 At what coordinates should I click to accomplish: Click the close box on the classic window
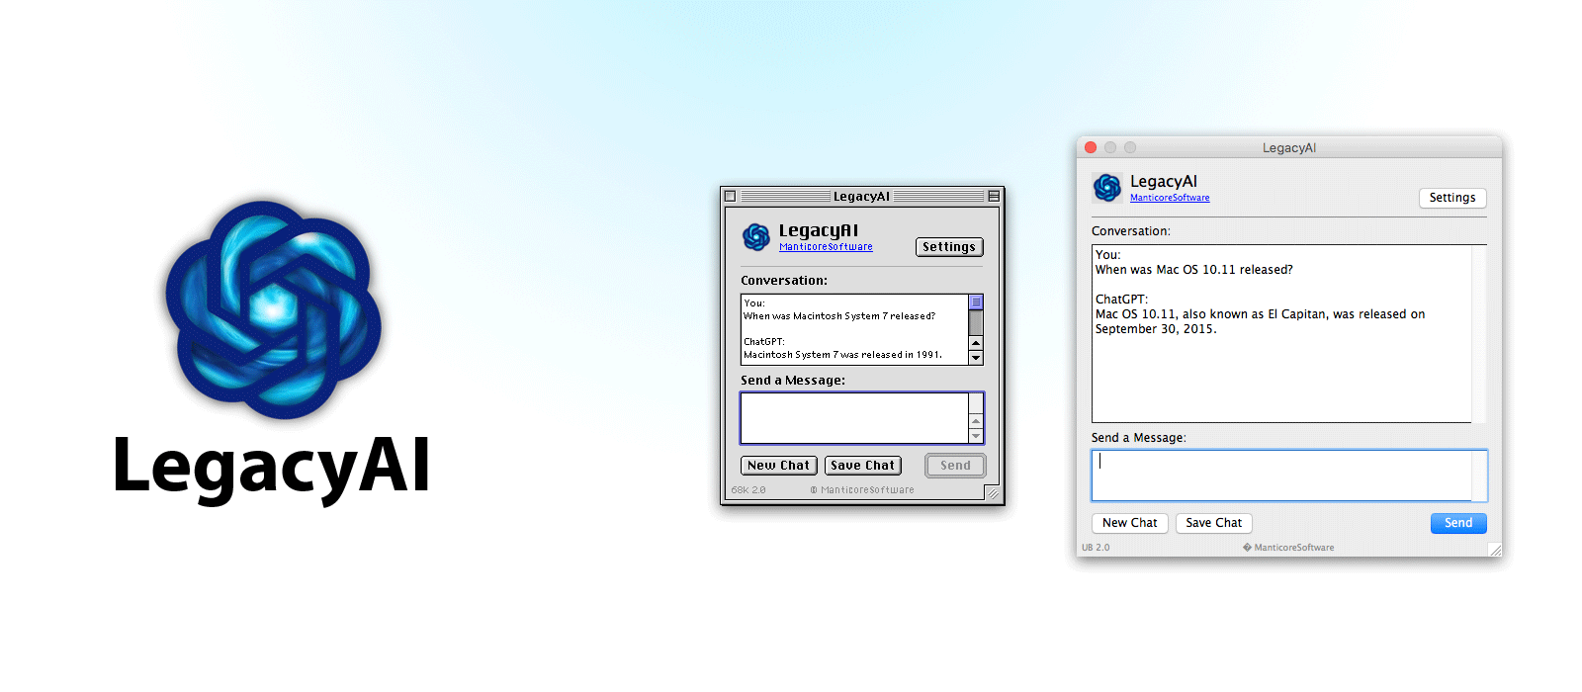click(x=731, y=196)
